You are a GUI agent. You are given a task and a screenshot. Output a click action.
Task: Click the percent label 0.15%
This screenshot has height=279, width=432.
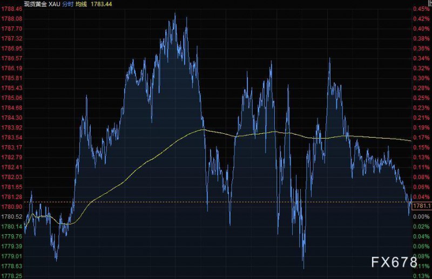coord(421,147)
